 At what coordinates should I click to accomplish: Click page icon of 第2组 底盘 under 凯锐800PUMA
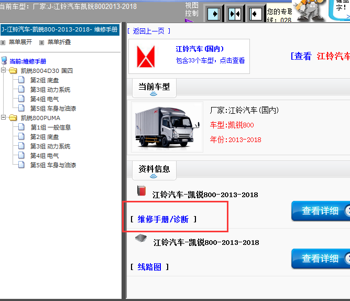click(x=21, y=136)
